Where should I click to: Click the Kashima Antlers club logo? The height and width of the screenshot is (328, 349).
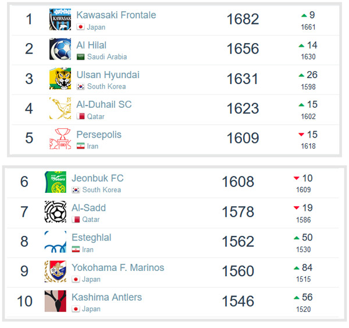coord(55,301)
